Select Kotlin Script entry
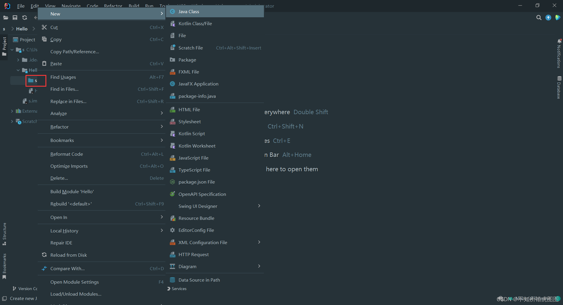The width and height of the screenshot is (563, 305). click(215, 133)
